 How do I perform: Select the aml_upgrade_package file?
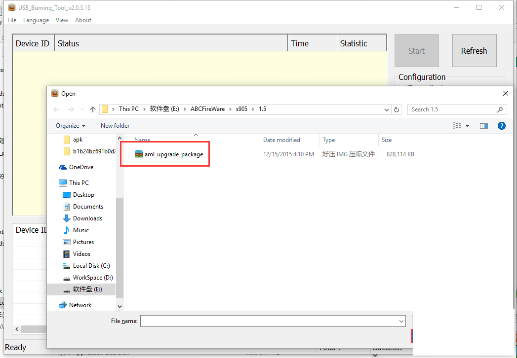click(174, 154)
